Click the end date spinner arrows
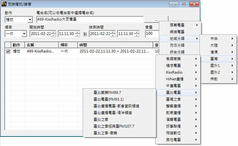 [x=113, y=34]
